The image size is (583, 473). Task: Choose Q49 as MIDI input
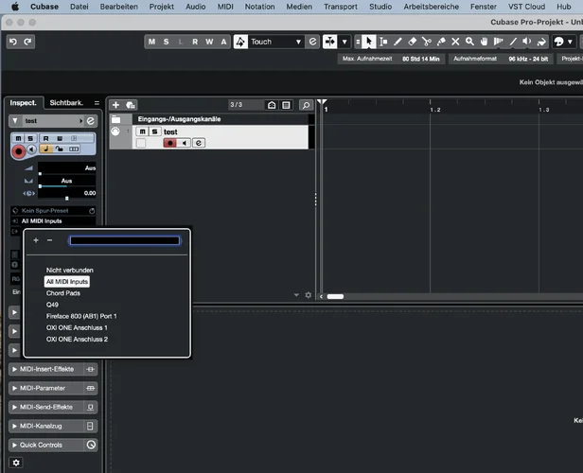coord(51,305)
